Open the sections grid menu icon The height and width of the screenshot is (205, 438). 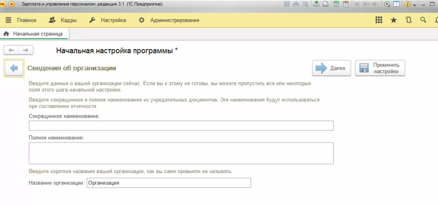pyautogui.click(x=379, y=20)
